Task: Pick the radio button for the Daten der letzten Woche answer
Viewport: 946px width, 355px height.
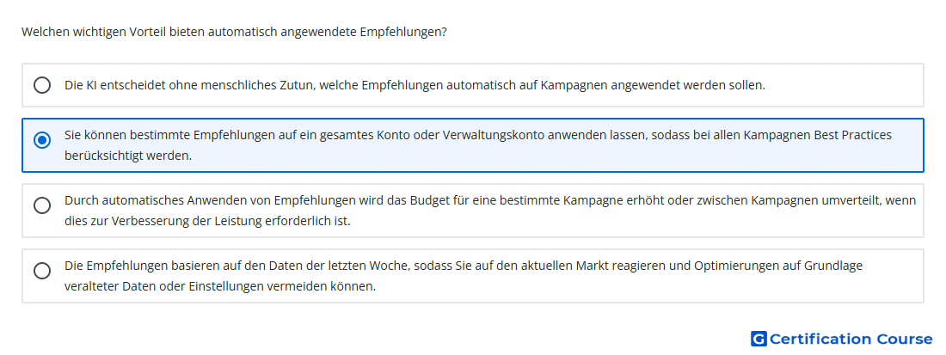Action: (41, 271)
